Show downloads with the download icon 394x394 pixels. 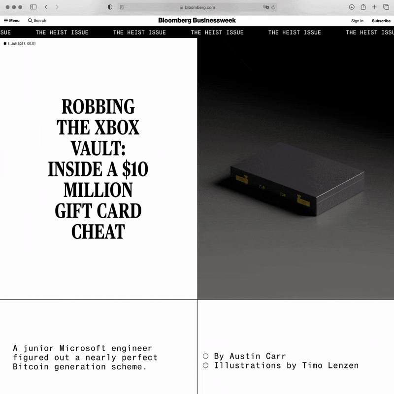point(352,7)
